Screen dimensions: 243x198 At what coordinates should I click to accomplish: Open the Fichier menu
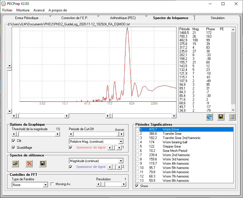click(7, 10)
